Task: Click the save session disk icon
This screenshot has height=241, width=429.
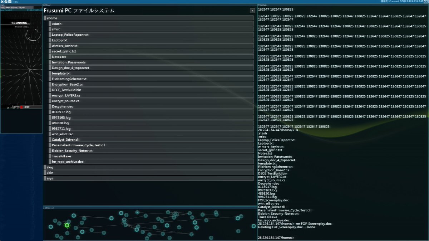Action: (x=10, y=2)
